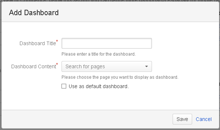The image size is (220, 130).
Task: Cancel the Add Dashboard dialog
Action: 204,119
